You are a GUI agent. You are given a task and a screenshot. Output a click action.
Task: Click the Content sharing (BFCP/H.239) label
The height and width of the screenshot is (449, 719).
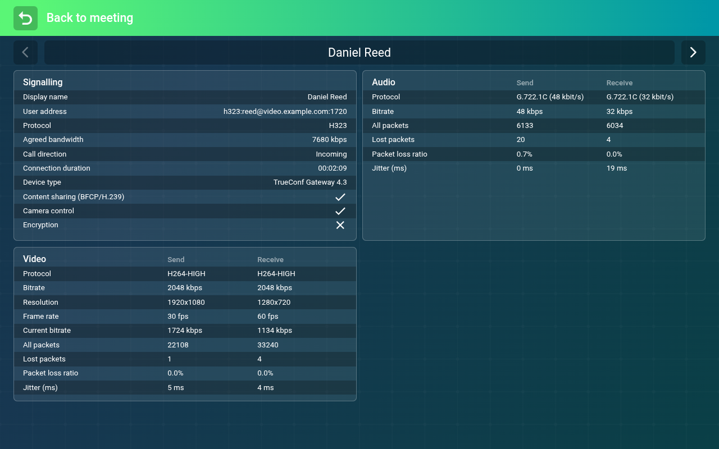[x=74, y=197]
